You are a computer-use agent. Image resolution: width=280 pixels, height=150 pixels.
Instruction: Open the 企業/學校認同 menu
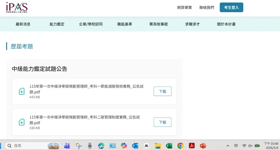pos(91,24)
